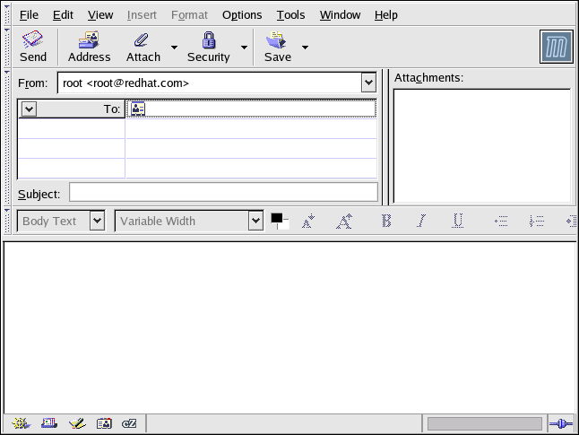Open Address Book icon in status bar
The height and width of the screenshot is (435, 579).
(104, 423)
